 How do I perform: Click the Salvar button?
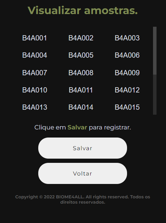pos(82,148)
